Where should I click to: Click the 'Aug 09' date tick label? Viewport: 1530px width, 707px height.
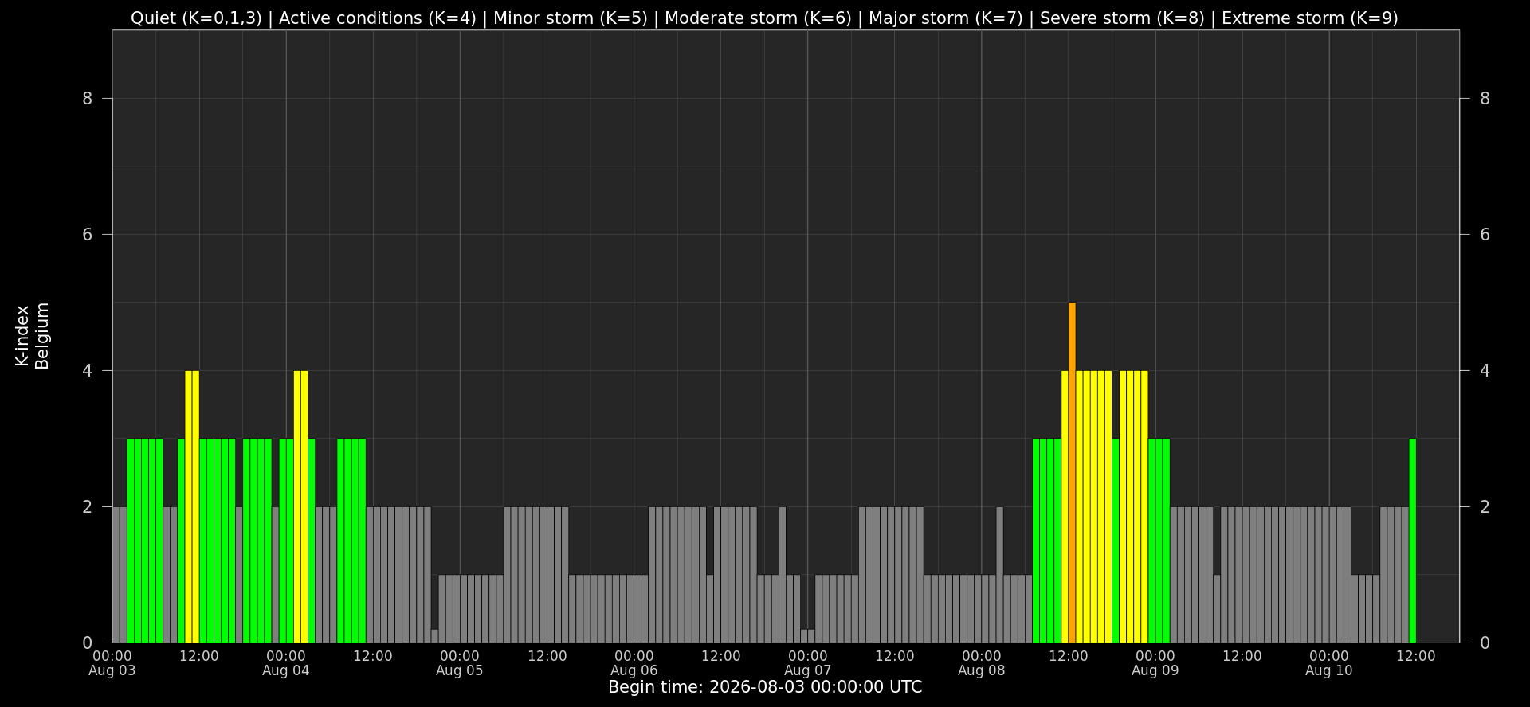coord(1155,670)
